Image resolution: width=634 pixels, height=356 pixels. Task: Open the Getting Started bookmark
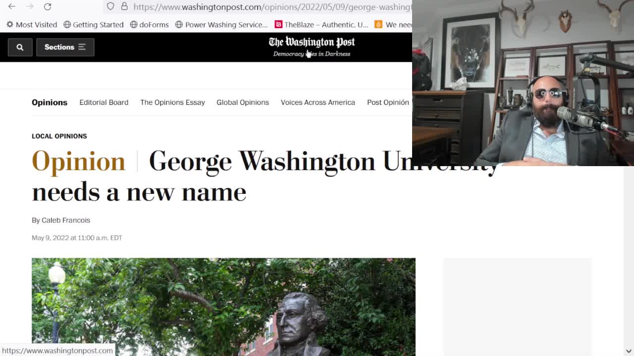[94, 24]
